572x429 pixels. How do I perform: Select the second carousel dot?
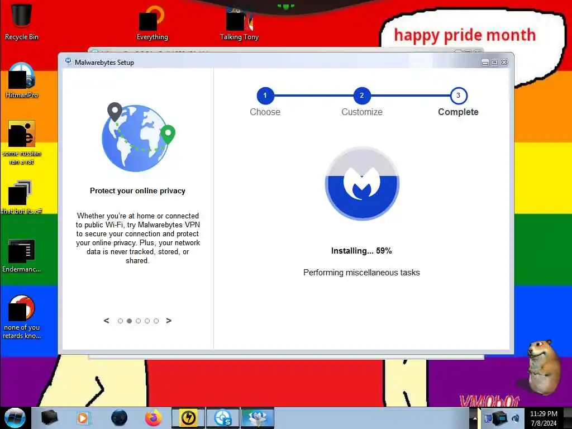(x=129, y=321)
